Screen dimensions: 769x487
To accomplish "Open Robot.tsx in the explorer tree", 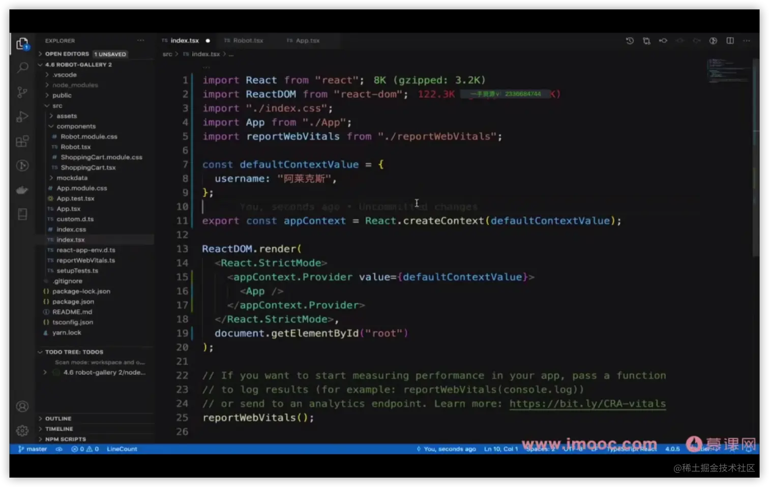I will click(75, 147).
